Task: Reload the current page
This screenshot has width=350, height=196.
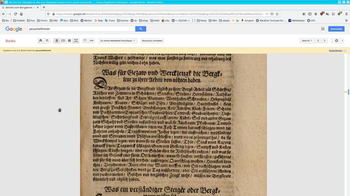Action: [15, 14]
